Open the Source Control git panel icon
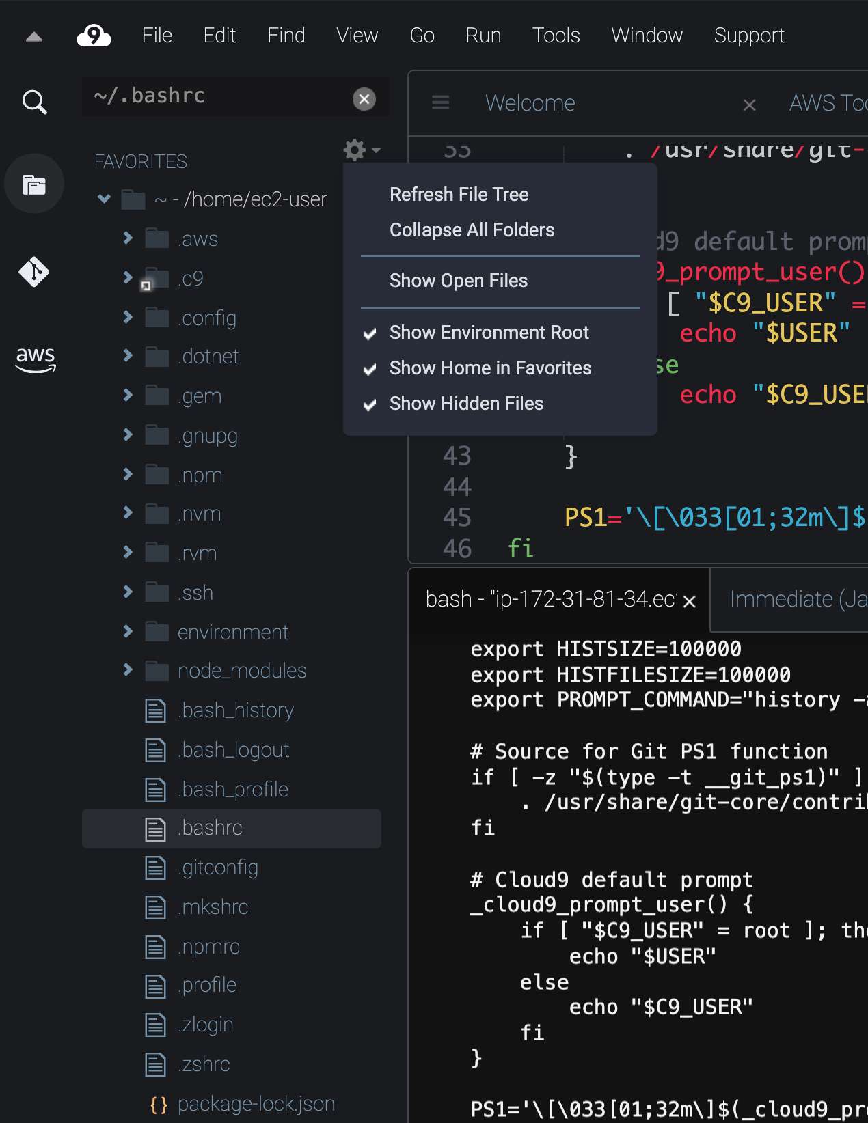Screen dimensions: 868x1123 pos(34,272)
